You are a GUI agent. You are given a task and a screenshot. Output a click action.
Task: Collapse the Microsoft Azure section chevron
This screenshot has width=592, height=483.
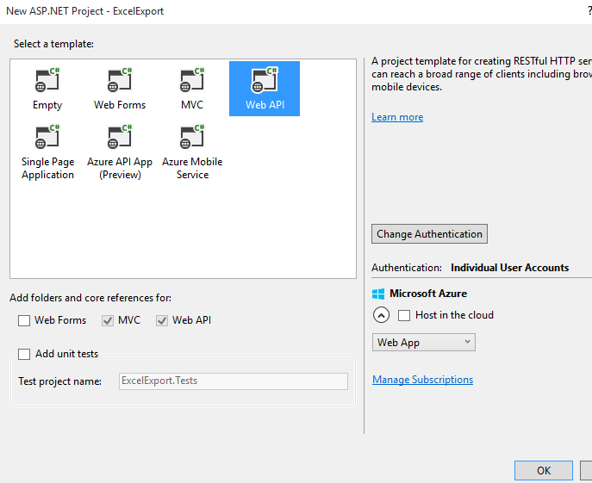click(381, 315)
